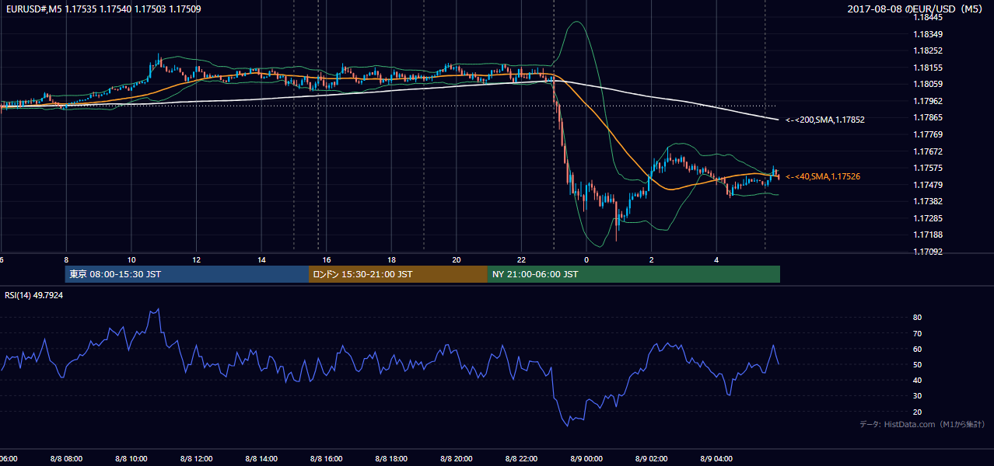Click the 8/8 14:00 timestamp on bottom axis

click(261, 459)
